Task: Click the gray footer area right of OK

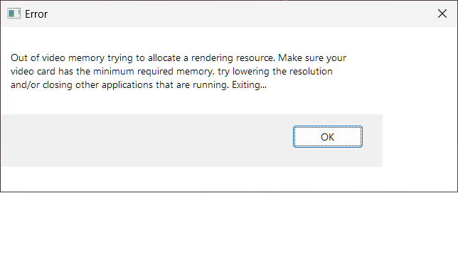Action: (x=373, y=141)
